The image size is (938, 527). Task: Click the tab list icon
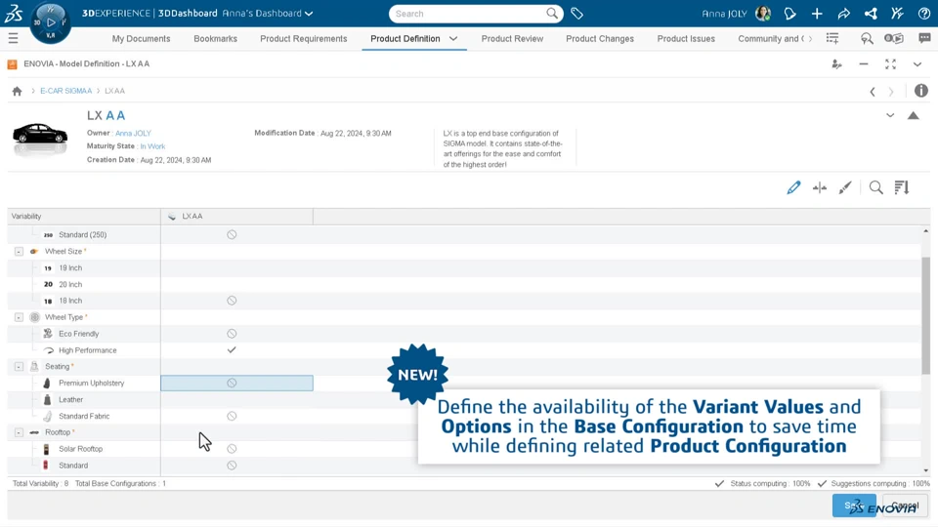tap(832, 38)
